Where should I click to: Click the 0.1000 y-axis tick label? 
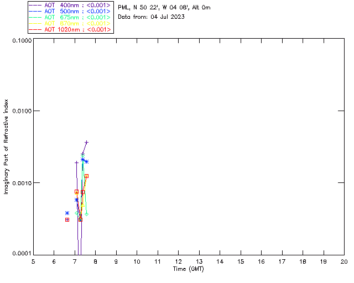click(x=22, y=40)
